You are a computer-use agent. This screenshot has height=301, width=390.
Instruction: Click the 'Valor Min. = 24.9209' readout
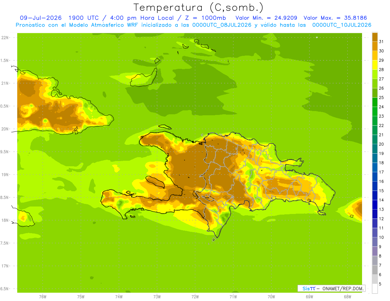click(x=266, y=18)
